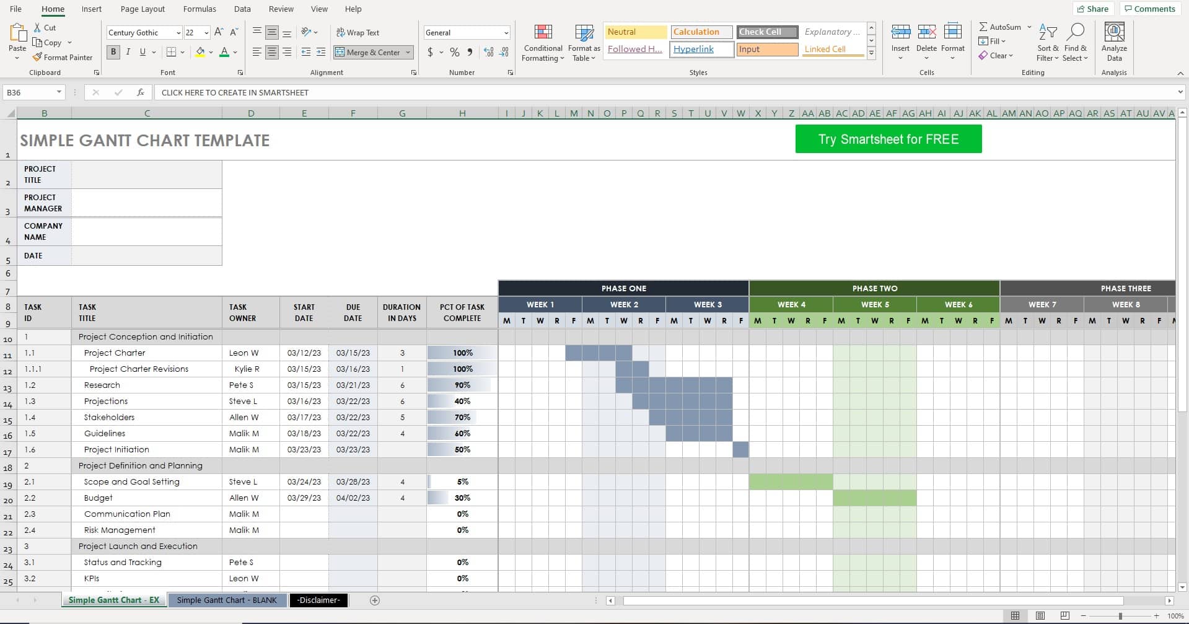Screen dimensions: 1189x624
Task: Open the -Disclaimer- sheet tab
Action: pyautogui.click(x=318, y=600)
